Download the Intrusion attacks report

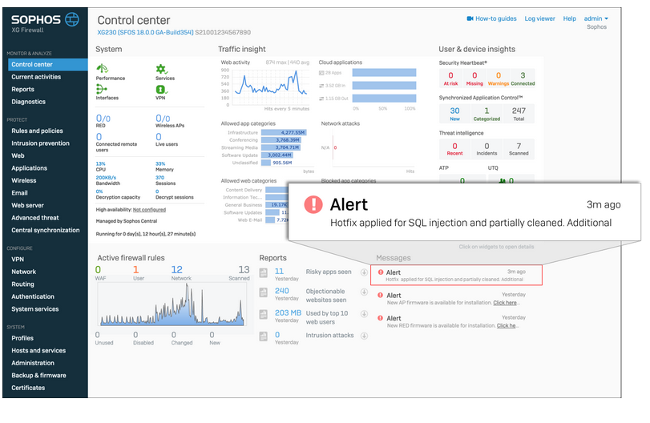364,336
